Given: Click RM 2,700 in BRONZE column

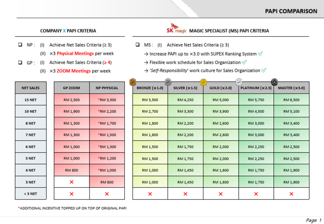Looking at the screenshot, I should pos(150,112).
